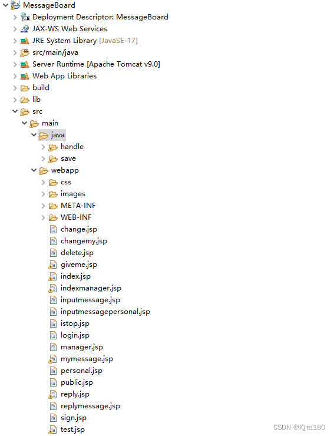Click the src/main/java package folder icon
The height and width of the screenshot is (436, 334).
pos(25,53)
